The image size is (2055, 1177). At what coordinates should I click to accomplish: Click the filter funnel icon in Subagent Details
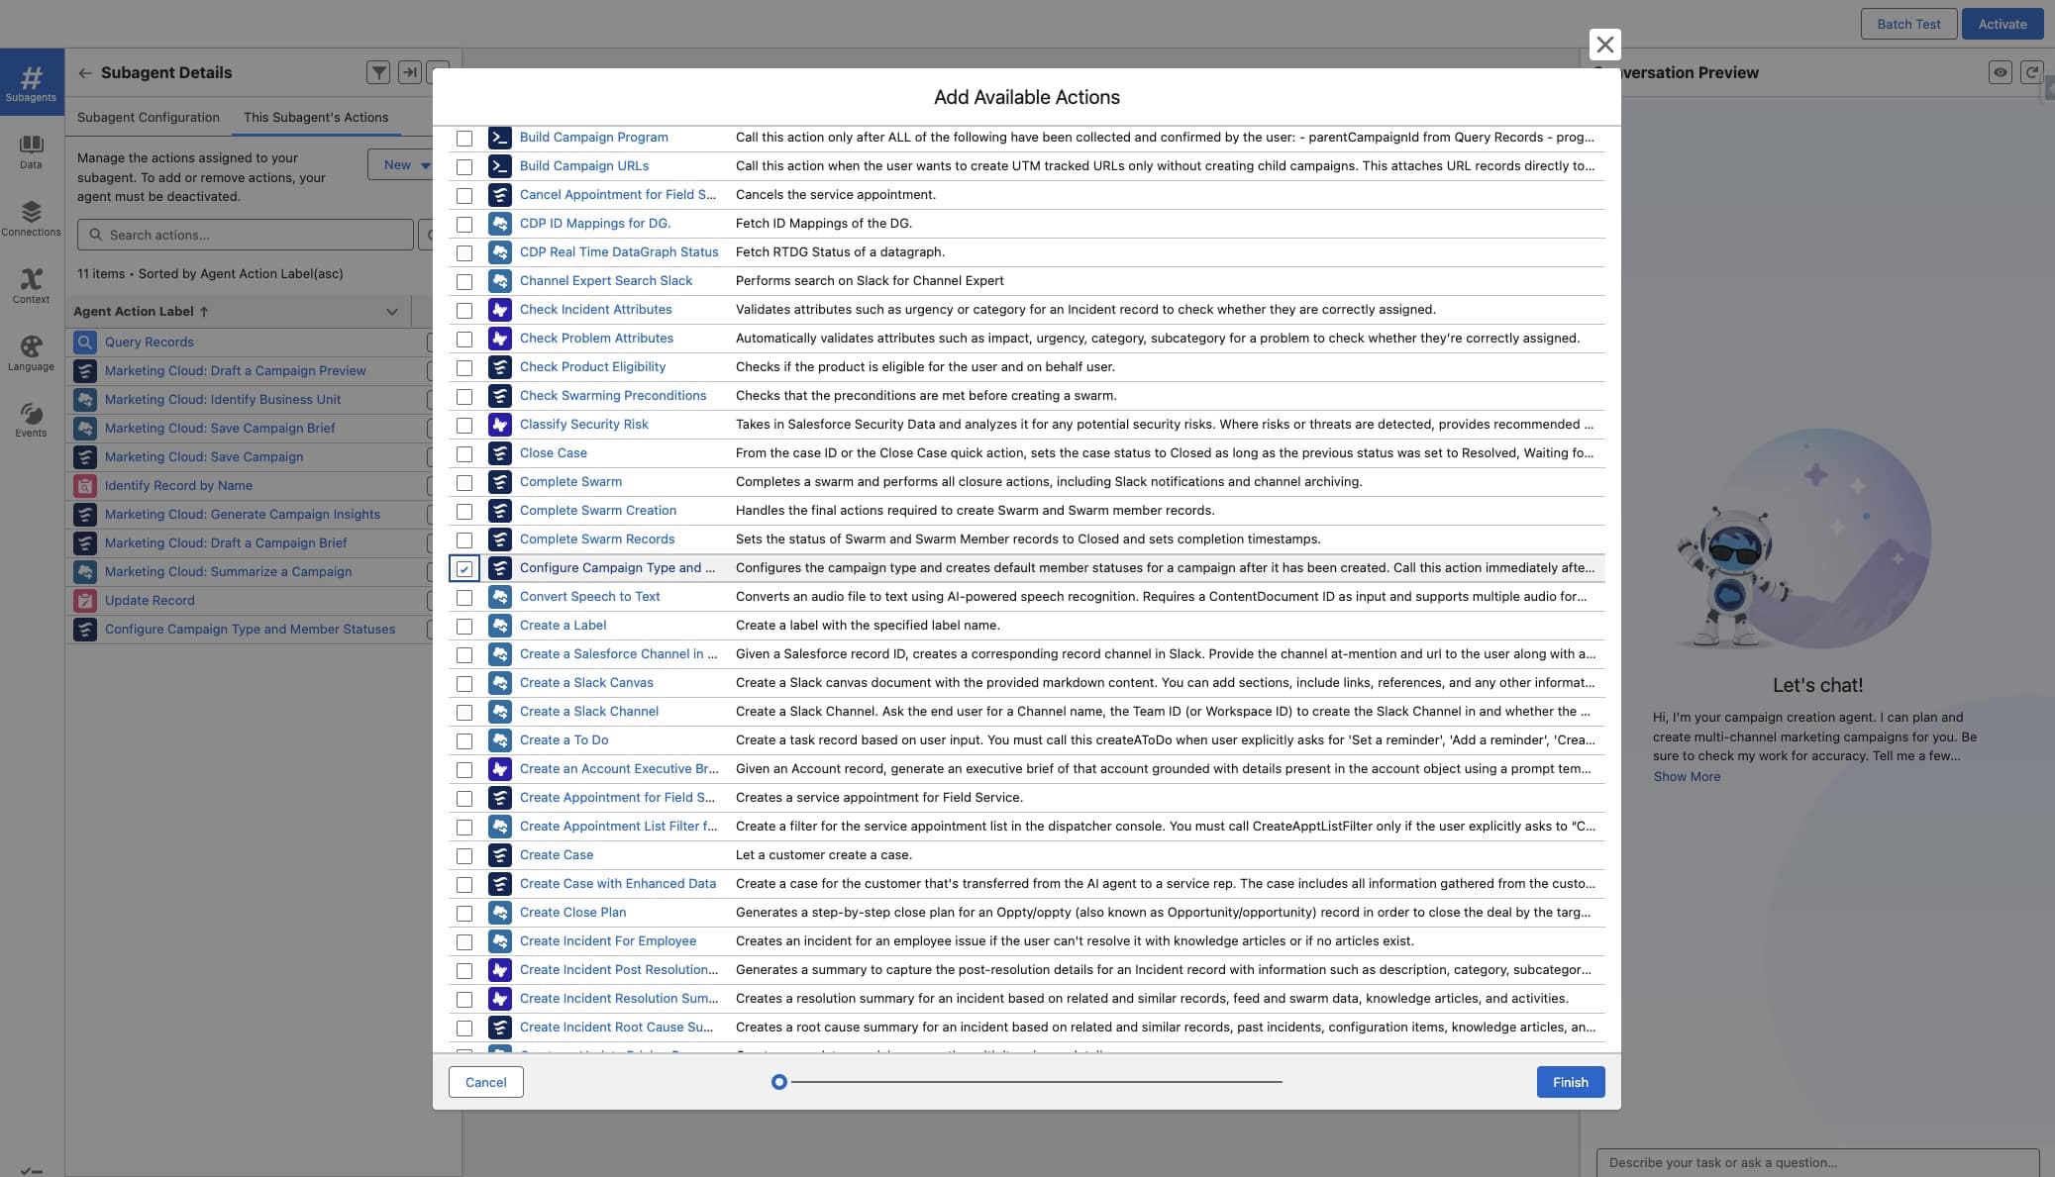point(378,72)
